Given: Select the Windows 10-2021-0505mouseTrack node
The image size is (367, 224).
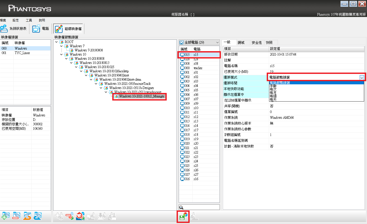Looking at the screenshot, I should tap(127, 84).
